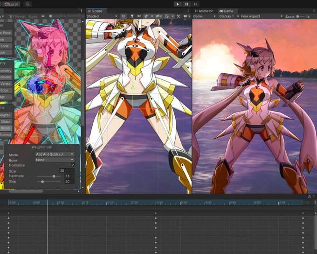The width and height of the screenshot is (317, 254).
Task: Adjust the Step slider
Action: coord(49,182)
